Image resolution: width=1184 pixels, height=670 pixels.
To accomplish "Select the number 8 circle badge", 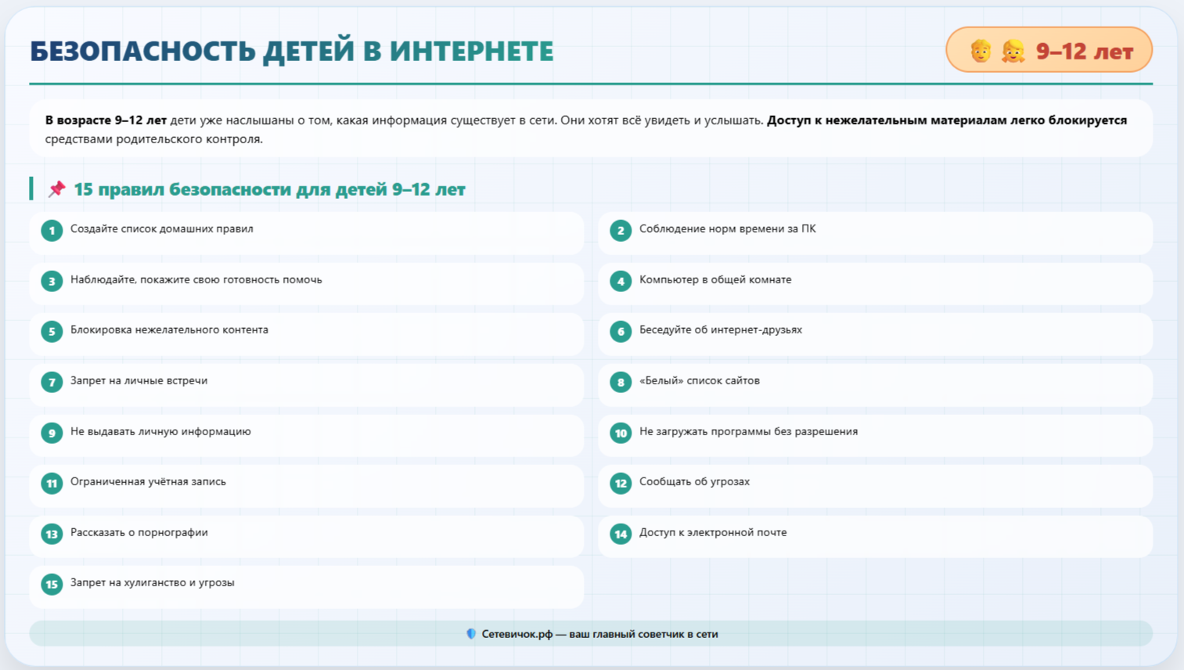I will [621, 382].
